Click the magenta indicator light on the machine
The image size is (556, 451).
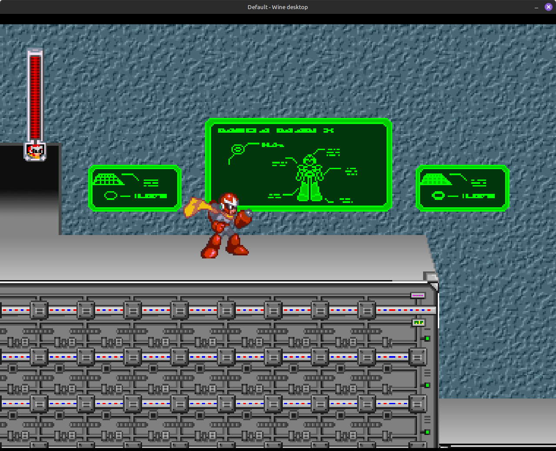418,295
